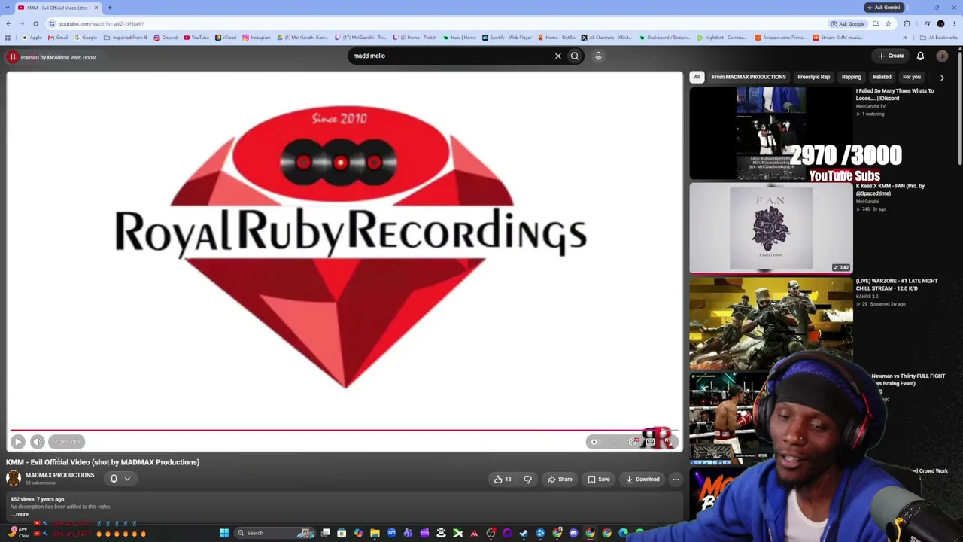The width and height of the screenshot is (963, 542).
Task: Open a new browser tab
Action: point(110,8)
